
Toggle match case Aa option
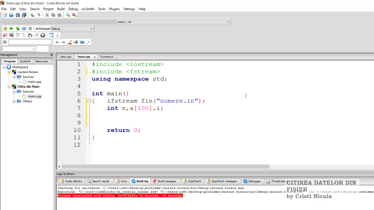[82, 42]
